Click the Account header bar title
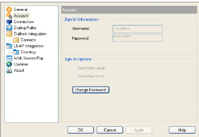 pos(69,10)
